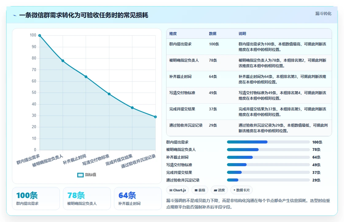Select the 表格 chip
The image size is (344, 222).
(200, 190)
